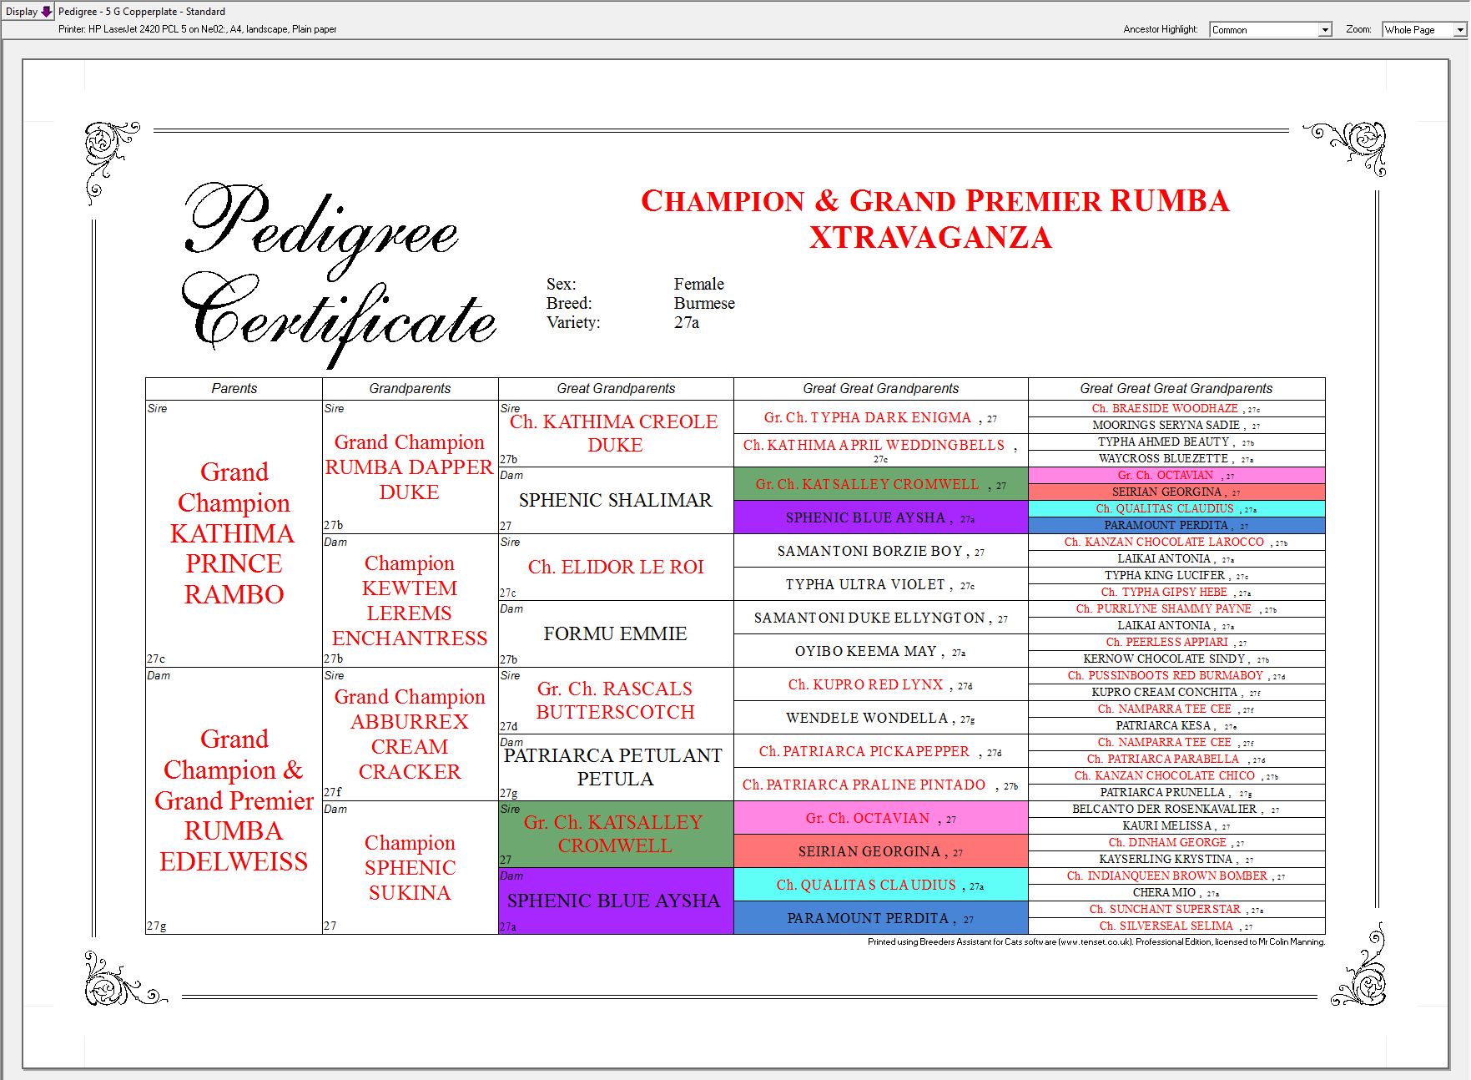
Task: Click Ch. BRAESIDE WOODHAZE
Action: pyautogui.click(x=1176, y=408)
